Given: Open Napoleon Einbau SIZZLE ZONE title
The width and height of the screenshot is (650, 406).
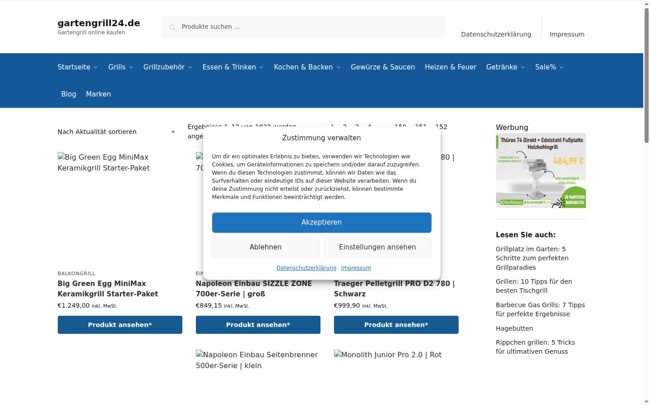Looking at the screenshot, I should point(254,289).
